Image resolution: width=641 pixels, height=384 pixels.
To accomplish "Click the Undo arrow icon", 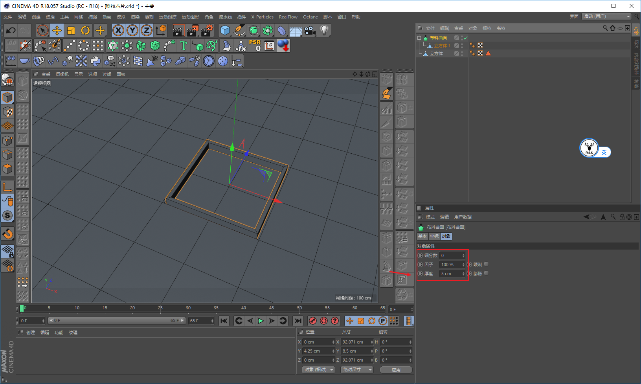I will click(x=11, y=30).
